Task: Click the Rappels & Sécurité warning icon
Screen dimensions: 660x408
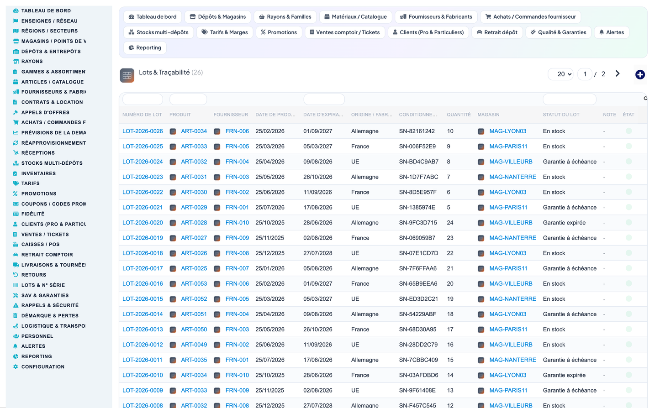Action: [16, 305]
